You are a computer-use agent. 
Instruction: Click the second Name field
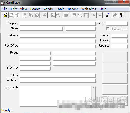[x=80, y=29]
